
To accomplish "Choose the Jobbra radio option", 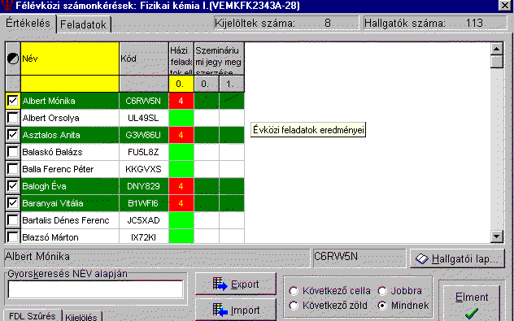I will coord(382,291).
